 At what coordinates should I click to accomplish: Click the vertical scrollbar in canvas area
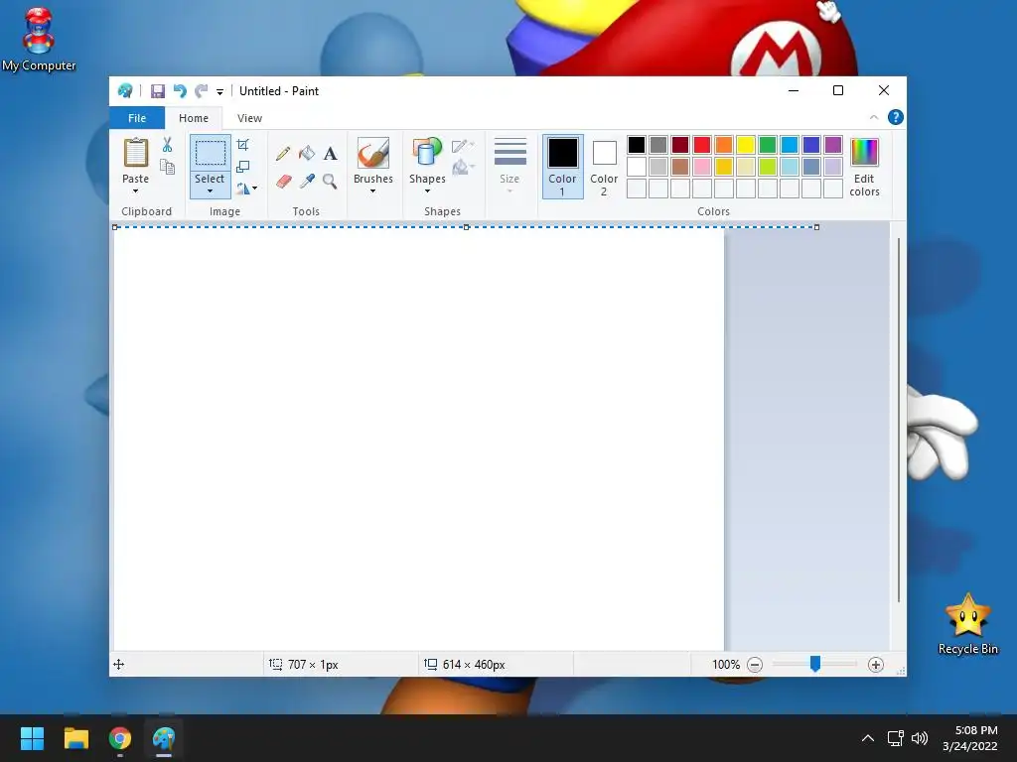898,421
